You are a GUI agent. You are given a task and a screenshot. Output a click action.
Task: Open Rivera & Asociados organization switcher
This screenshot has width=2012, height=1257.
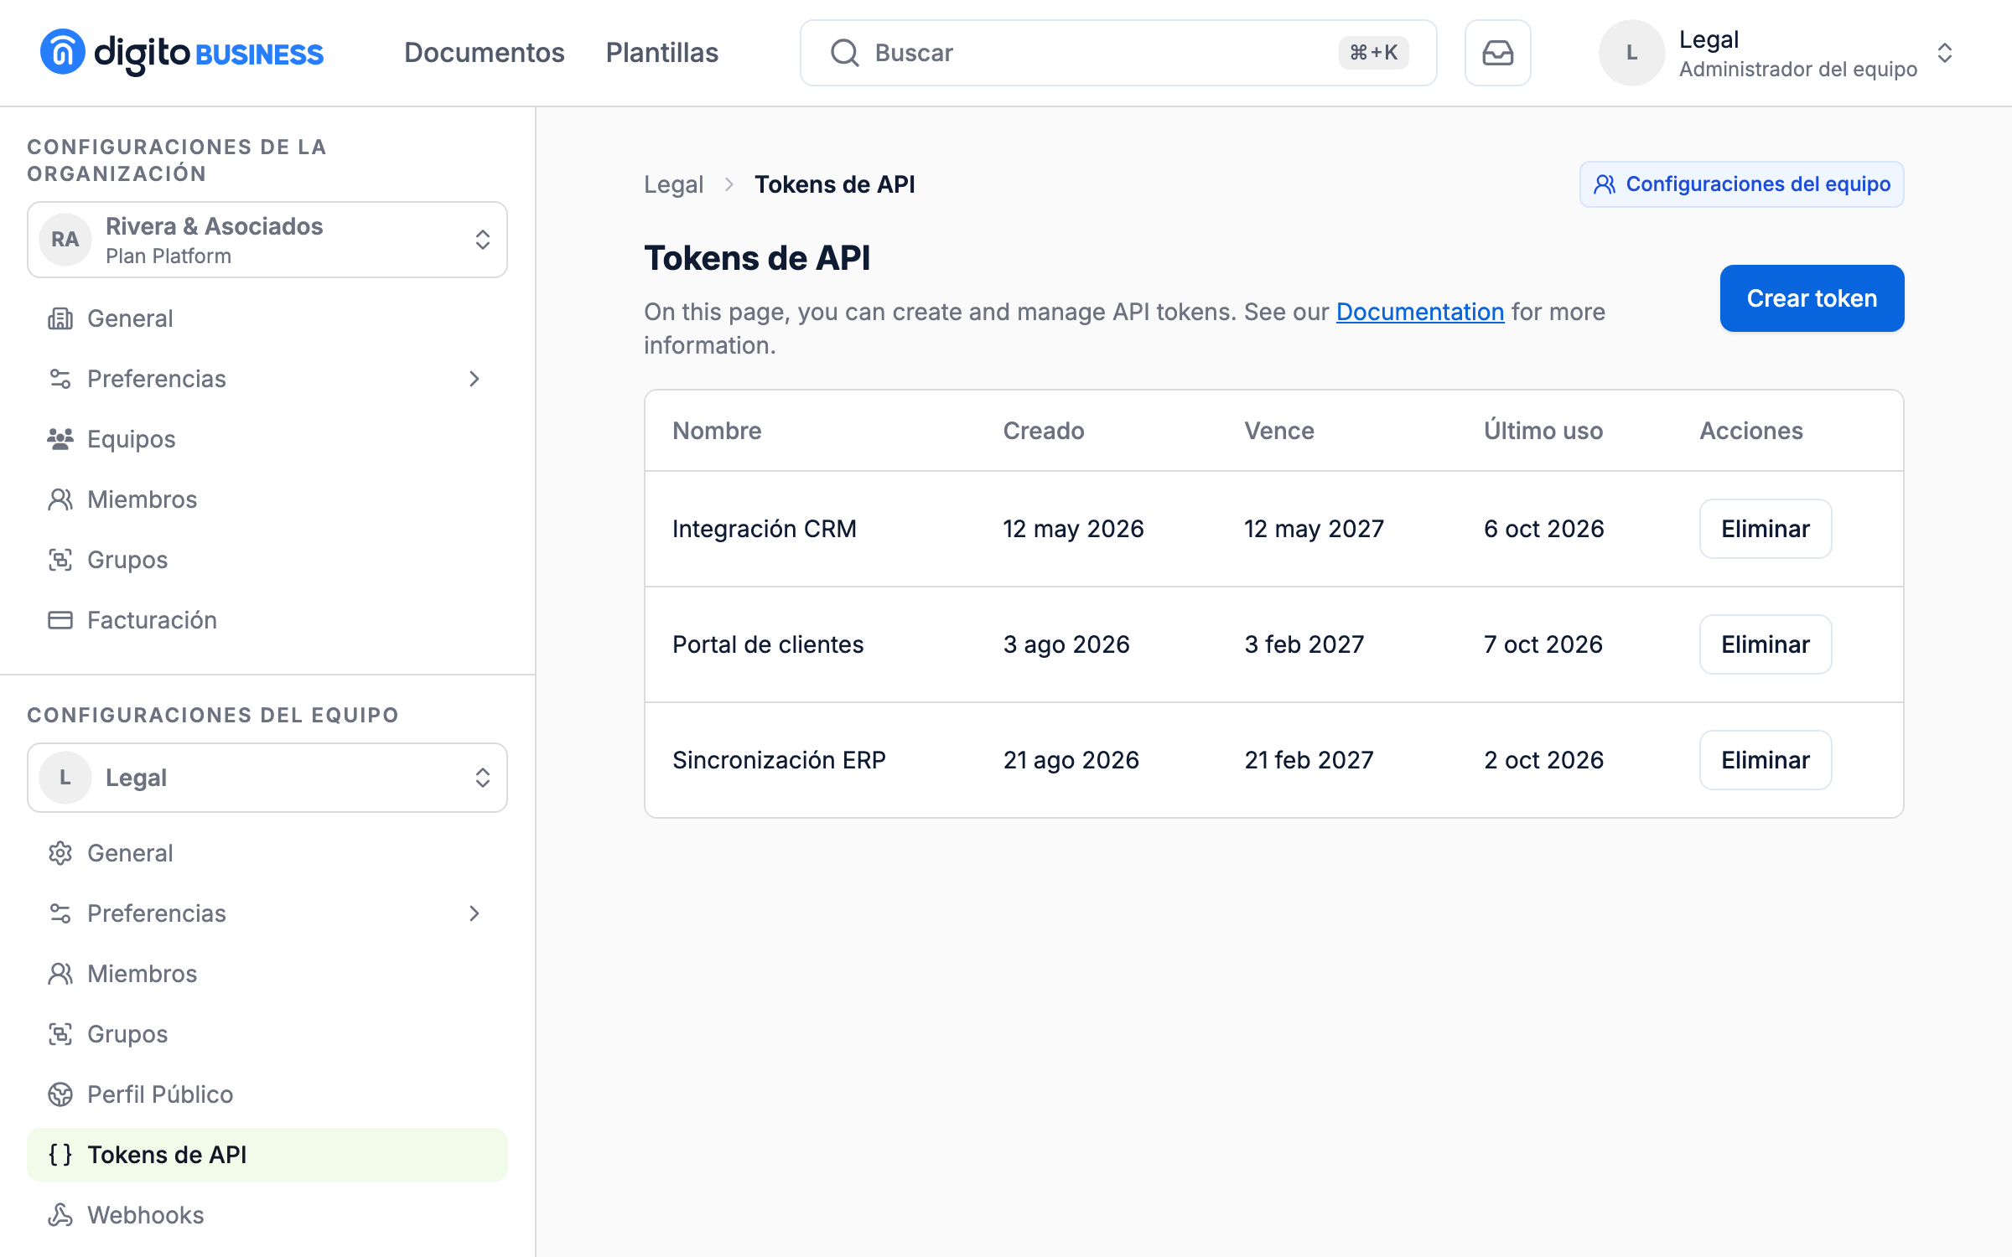[267, 240]
